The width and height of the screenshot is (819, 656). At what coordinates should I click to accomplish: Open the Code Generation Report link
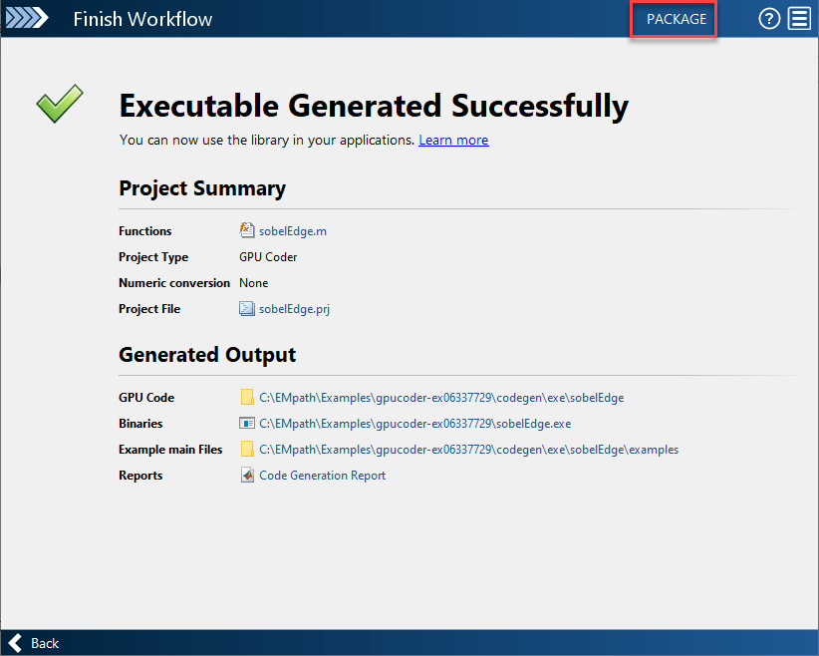click(322, 476)
